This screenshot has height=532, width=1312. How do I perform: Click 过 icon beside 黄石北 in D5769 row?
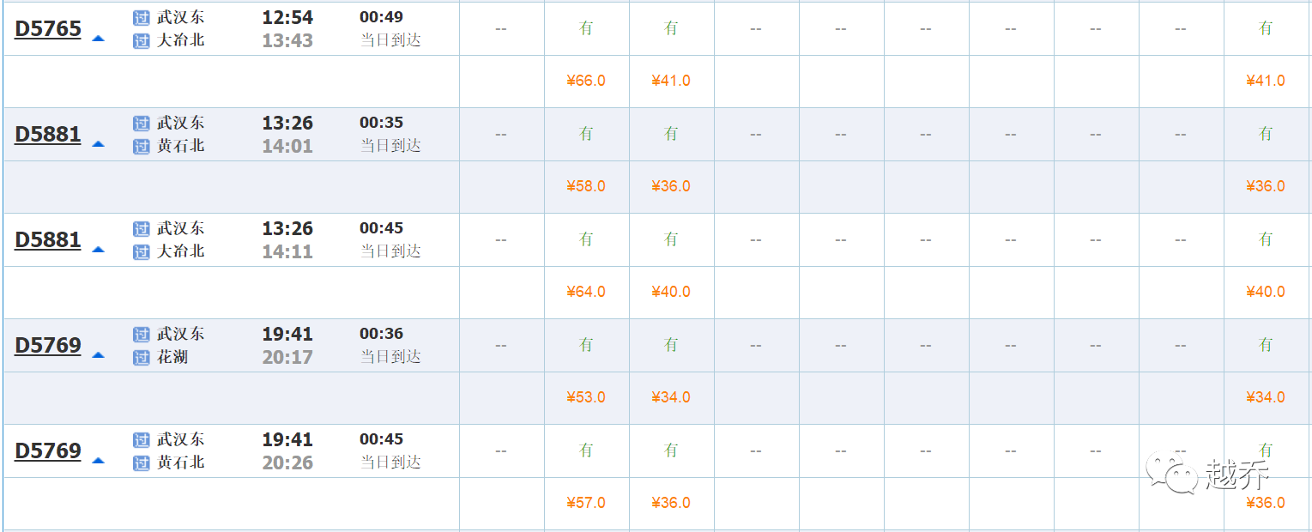(142, 463)
